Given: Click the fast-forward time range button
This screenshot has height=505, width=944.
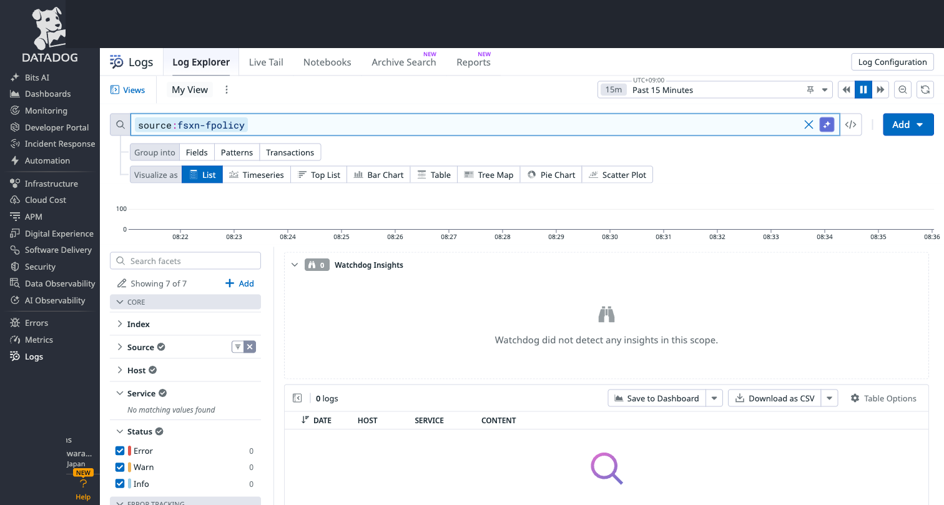Looking at the screenshot, I should tap(880, 90).
